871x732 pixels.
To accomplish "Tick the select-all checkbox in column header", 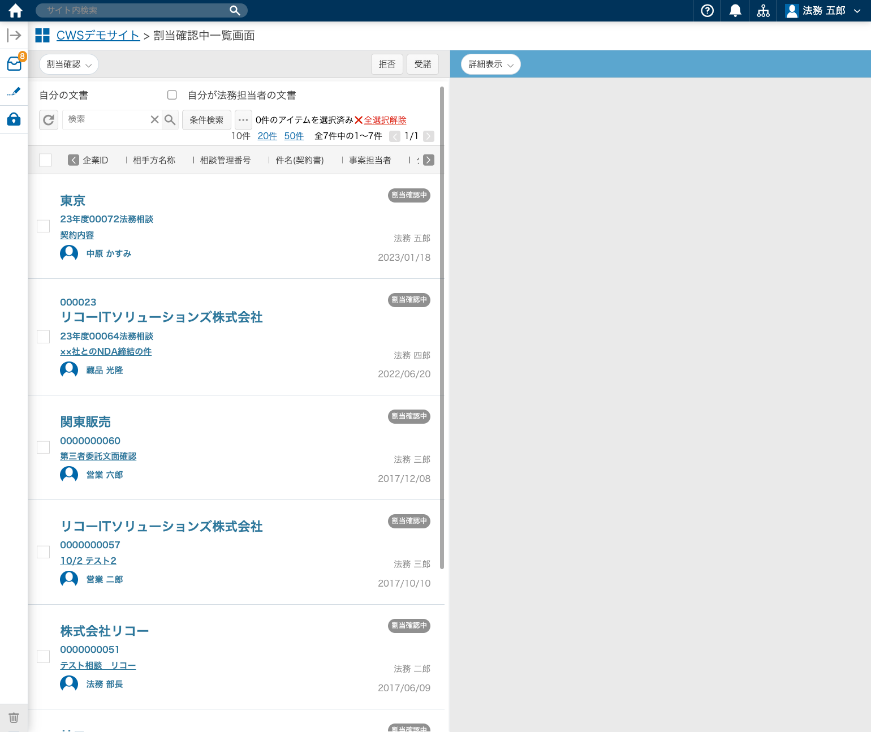I will tap(45, 160).
